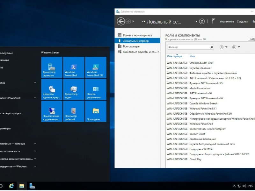Open Internet Explorer from the taskbar
Viewport: 255px width, 191px height.
tap(11, 186)
